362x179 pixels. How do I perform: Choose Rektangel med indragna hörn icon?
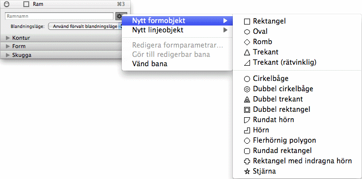pos(247,161)
